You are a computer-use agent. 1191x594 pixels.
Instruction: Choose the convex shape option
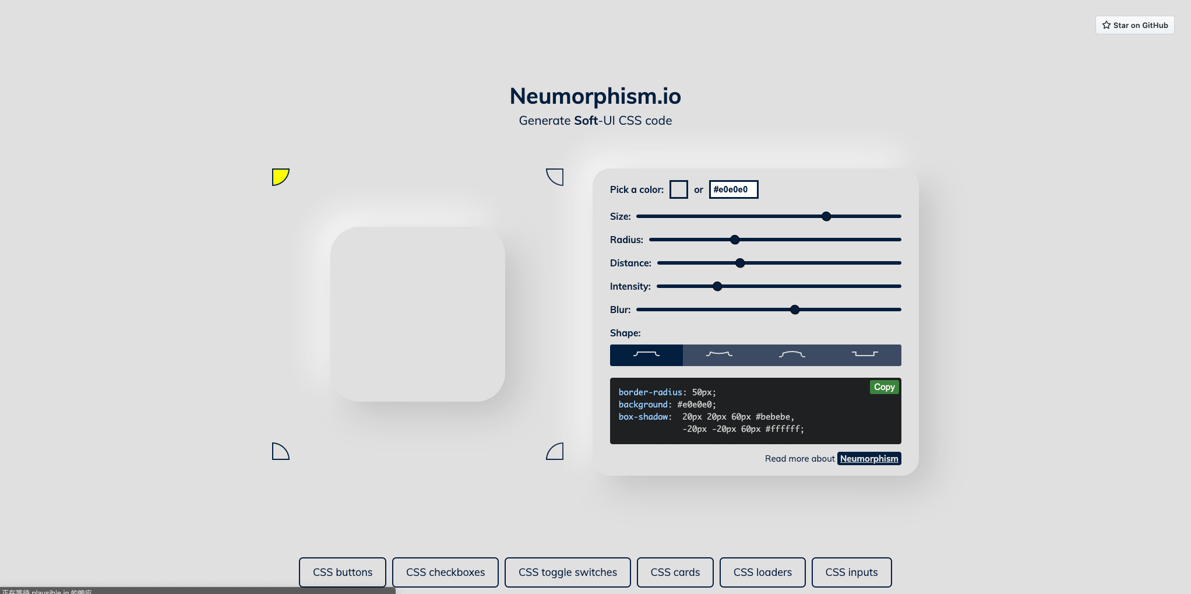click(792, 355)
